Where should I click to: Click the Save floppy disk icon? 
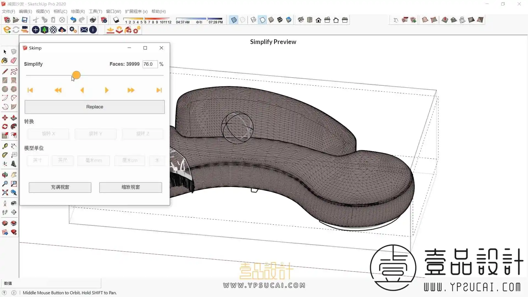pyautogui.click(x=25, y=20)
